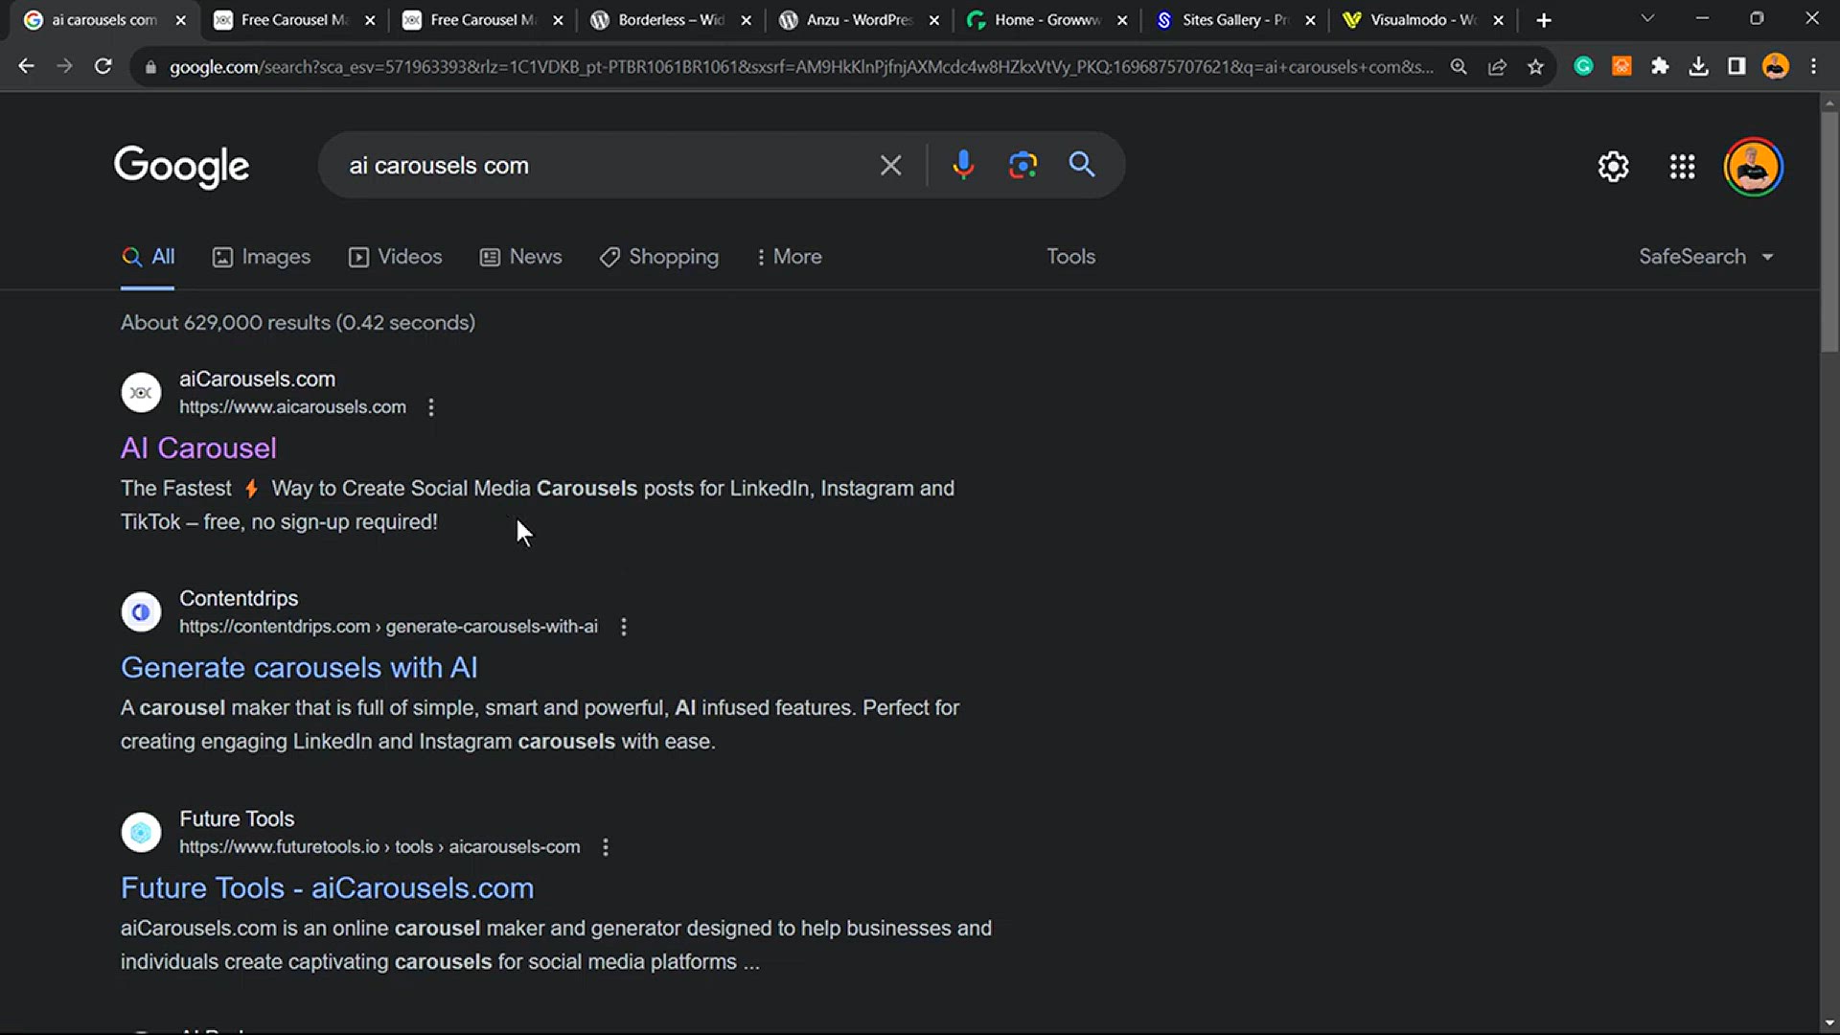Image resolution: width=1840 pixels, height=1035 pixels.
Task: Open Chrome profile avatar in toolbar
Action: coord(1775,66)
